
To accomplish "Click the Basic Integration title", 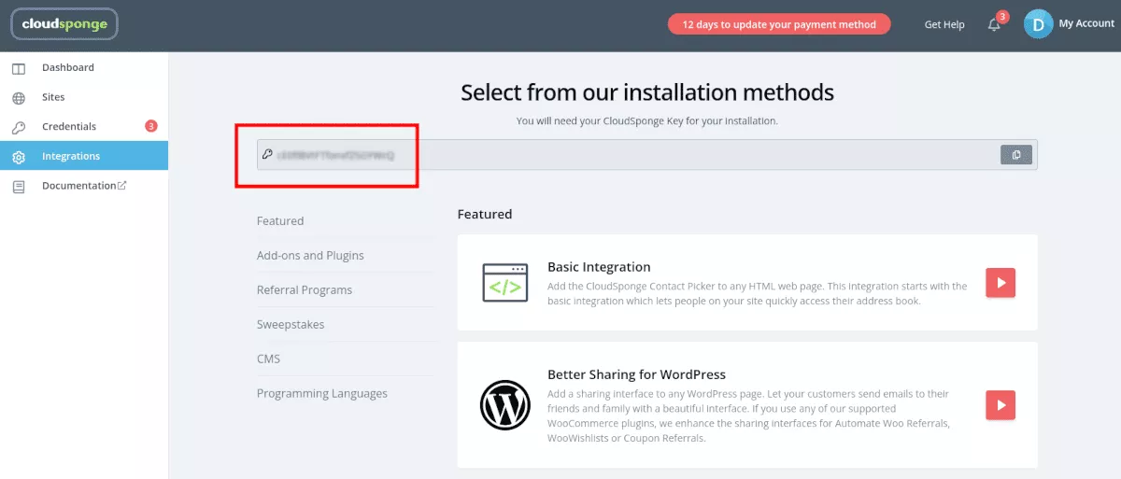I will coord(599,267).
